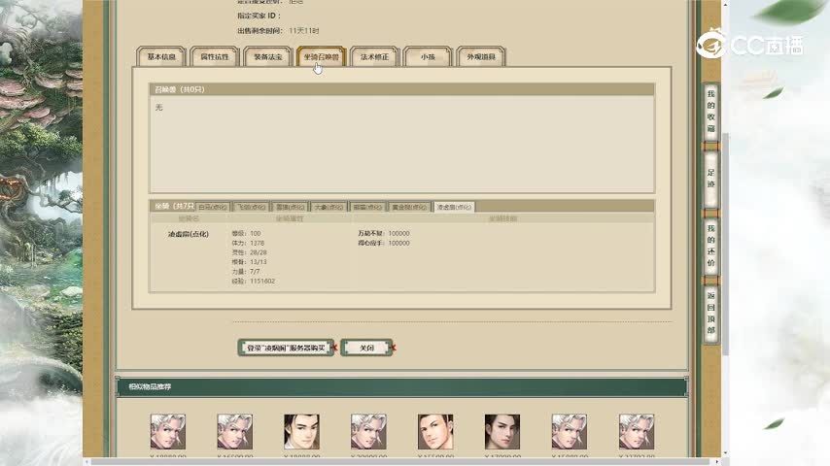830x466 pixels.
Task: Switch to the 属性抗性 tab
Action: [x=215, y=57]
